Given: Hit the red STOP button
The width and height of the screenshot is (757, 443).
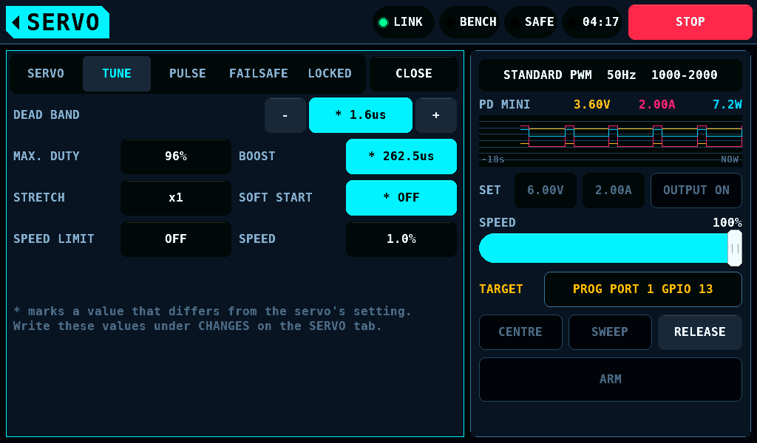Looking at the screenshot, I should (x=690, y=22).
